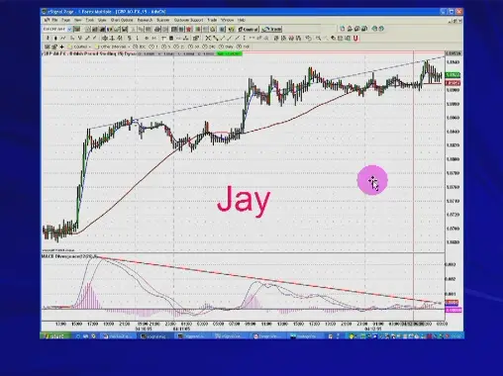The image size is (503, 376).
Task: Click the green price label on price axis
Action: point(453,75)
